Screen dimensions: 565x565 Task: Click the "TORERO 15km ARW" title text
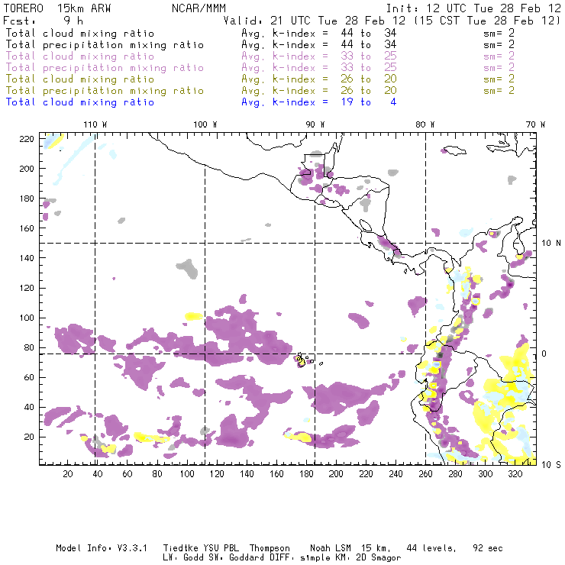pos(57,8)
